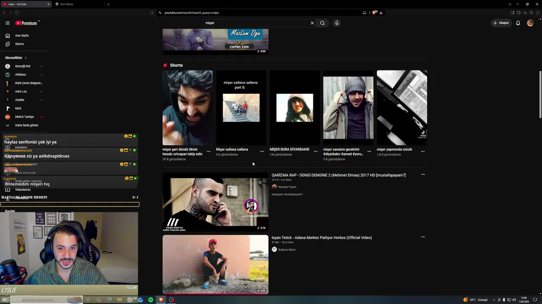Visit Mustafa Payam channel
542x304 pixels.
(287, 187)
